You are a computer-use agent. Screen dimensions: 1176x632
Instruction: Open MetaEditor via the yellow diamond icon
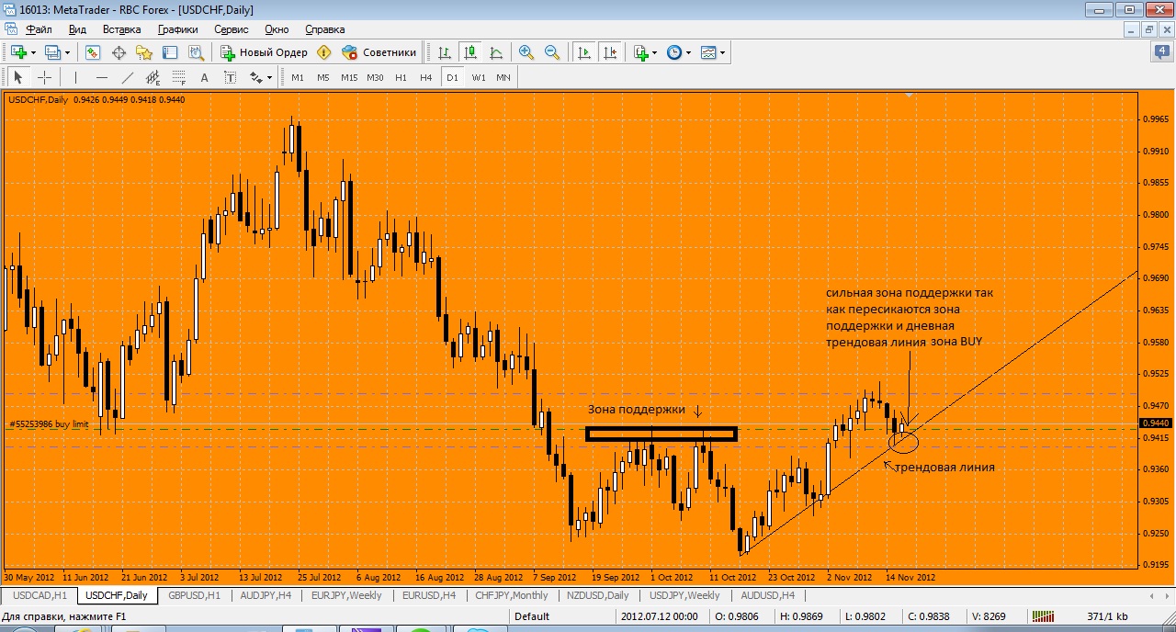coord(323,52)
